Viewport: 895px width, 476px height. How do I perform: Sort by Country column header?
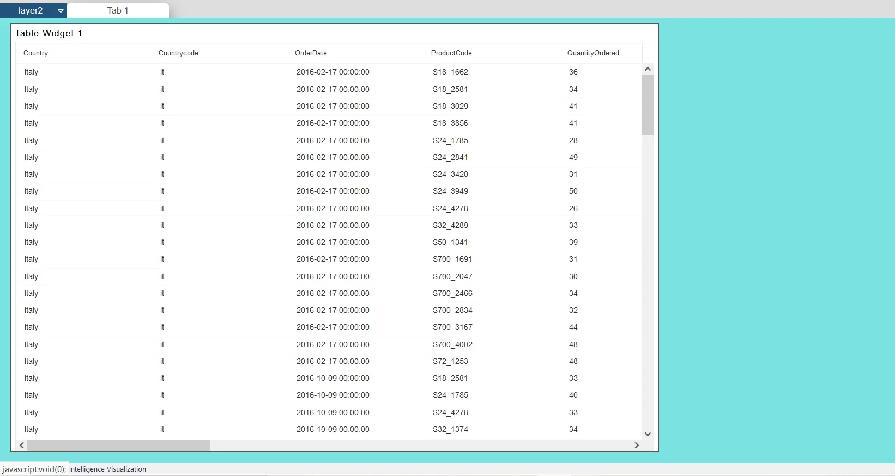pos(36,53)
